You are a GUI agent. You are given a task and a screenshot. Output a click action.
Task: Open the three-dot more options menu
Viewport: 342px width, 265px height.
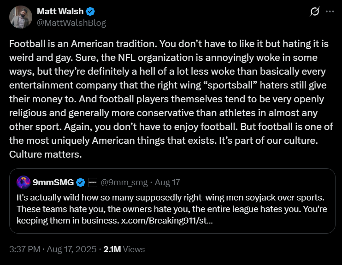329,12
